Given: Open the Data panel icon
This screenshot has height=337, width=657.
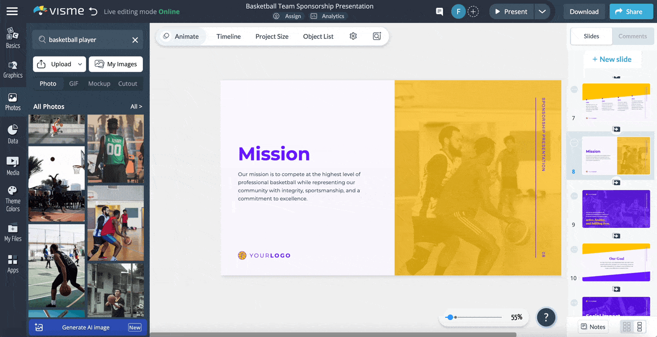Looking at the screenshot, I should 13,134.
